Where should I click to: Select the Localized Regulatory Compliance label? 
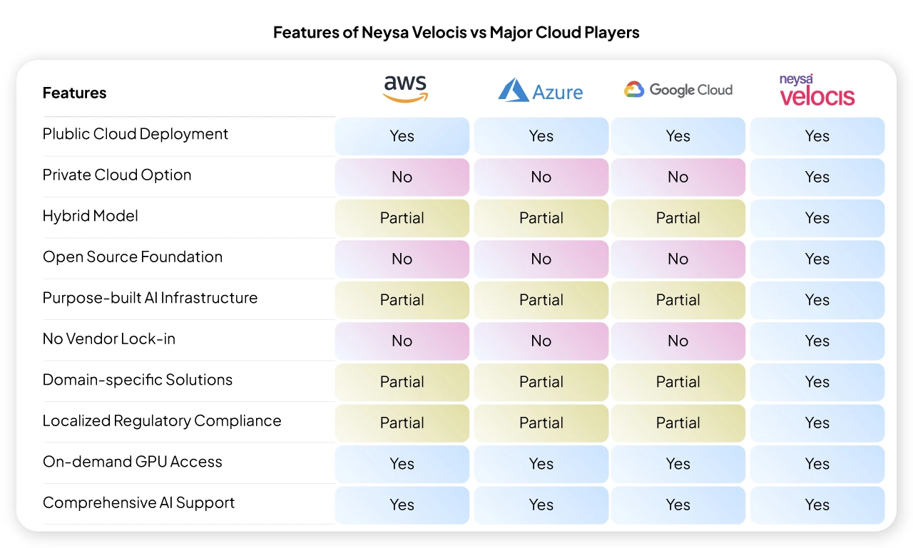[x=162, y=421]
